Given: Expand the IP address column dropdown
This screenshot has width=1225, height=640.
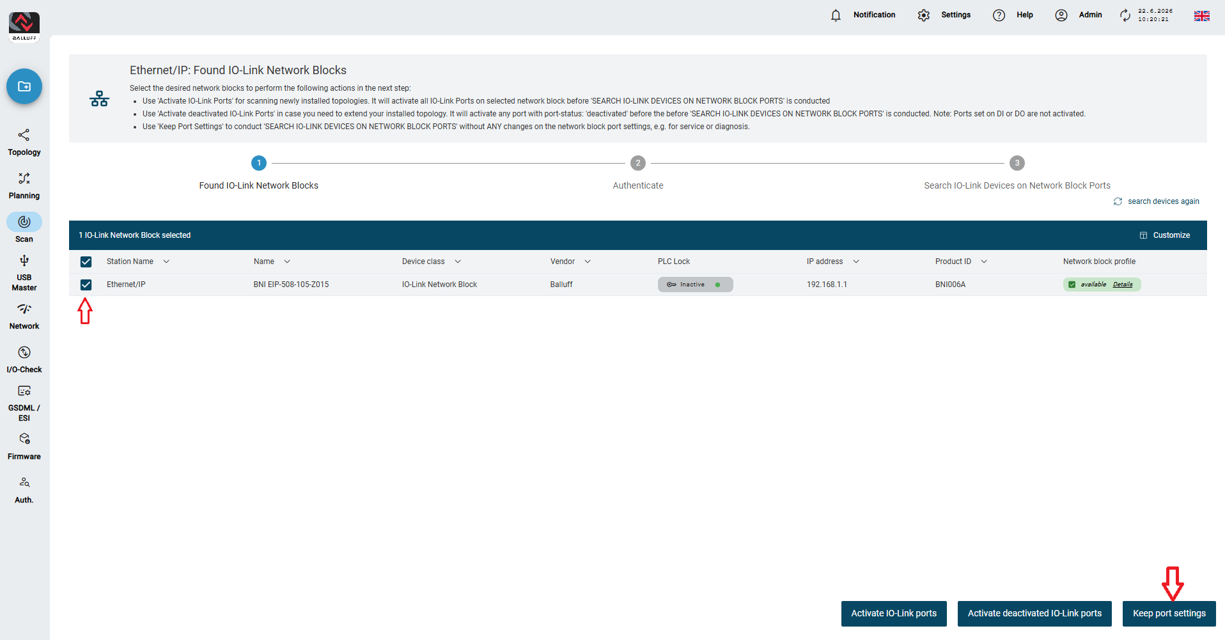Looking at the screenshot, I should click(856, 261).
